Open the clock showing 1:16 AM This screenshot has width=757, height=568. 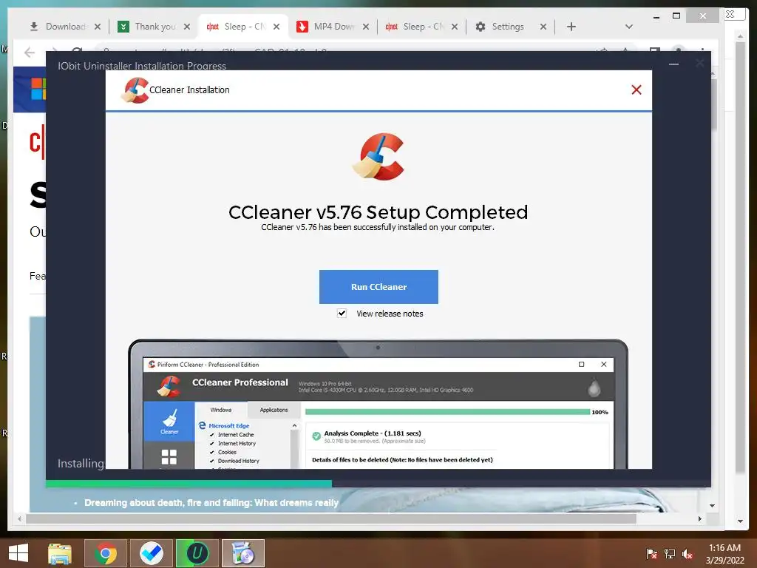pos(724,554)
